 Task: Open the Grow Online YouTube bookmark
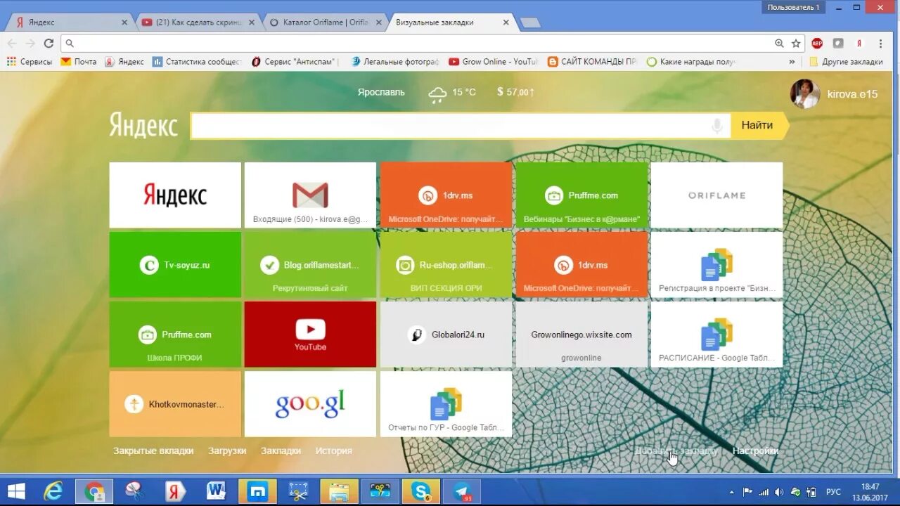494,62
